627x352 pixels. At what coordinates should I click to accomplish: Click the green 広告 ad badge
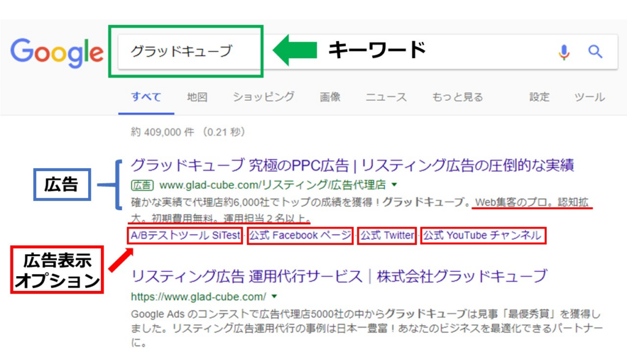tap(142, 185)
